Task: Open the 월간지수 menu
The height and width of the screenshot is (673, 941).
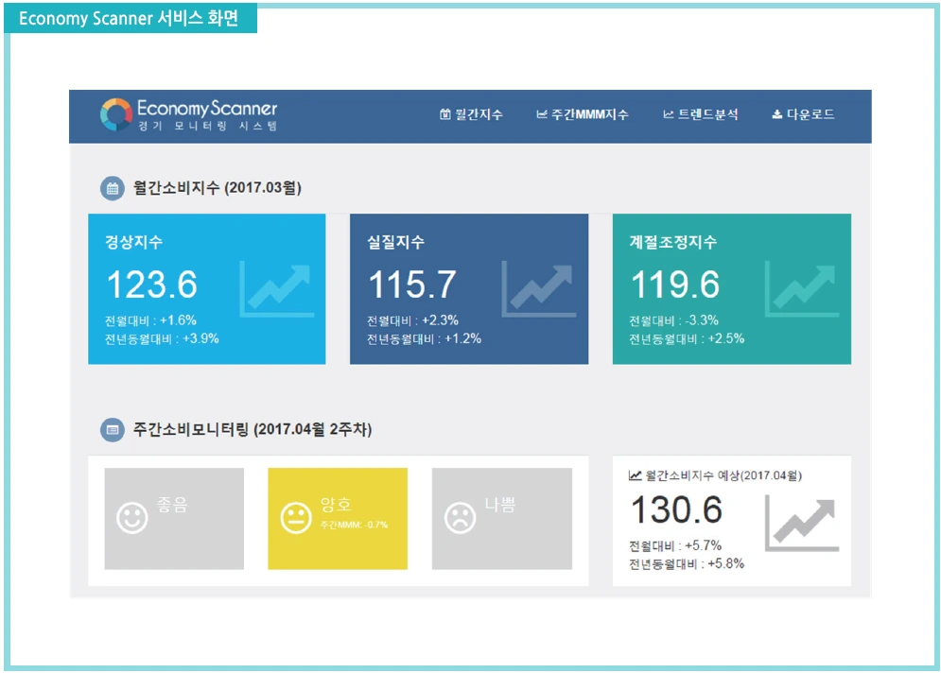Action: click(471, 114)
